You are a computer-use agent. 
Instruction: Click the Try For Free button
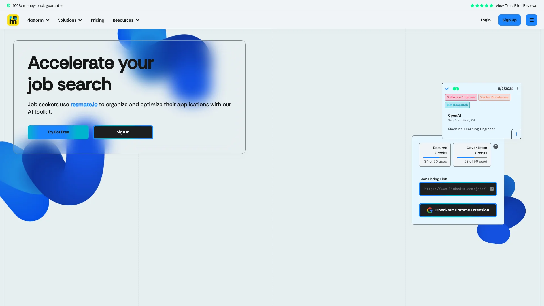[58, 132]
